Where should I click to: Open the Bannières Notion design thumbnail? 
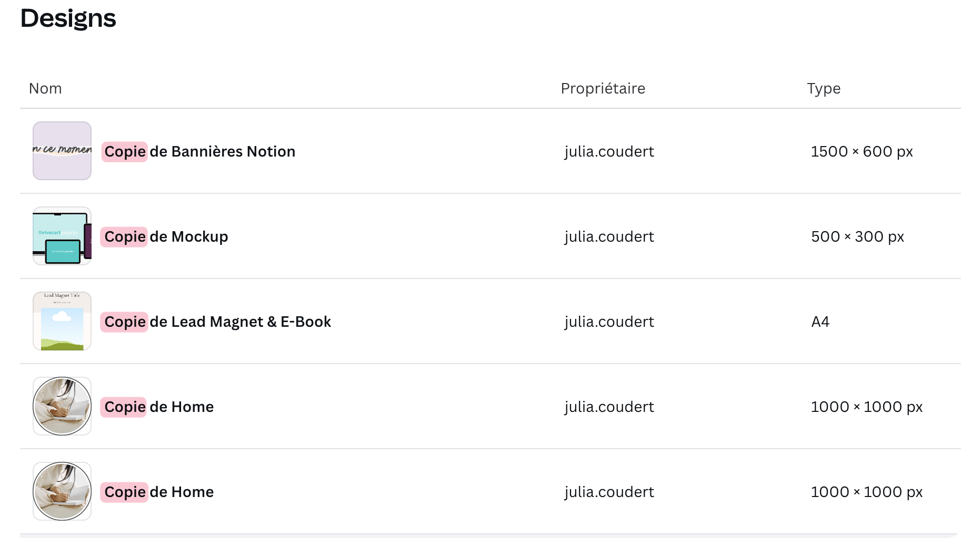pos(62,151)
